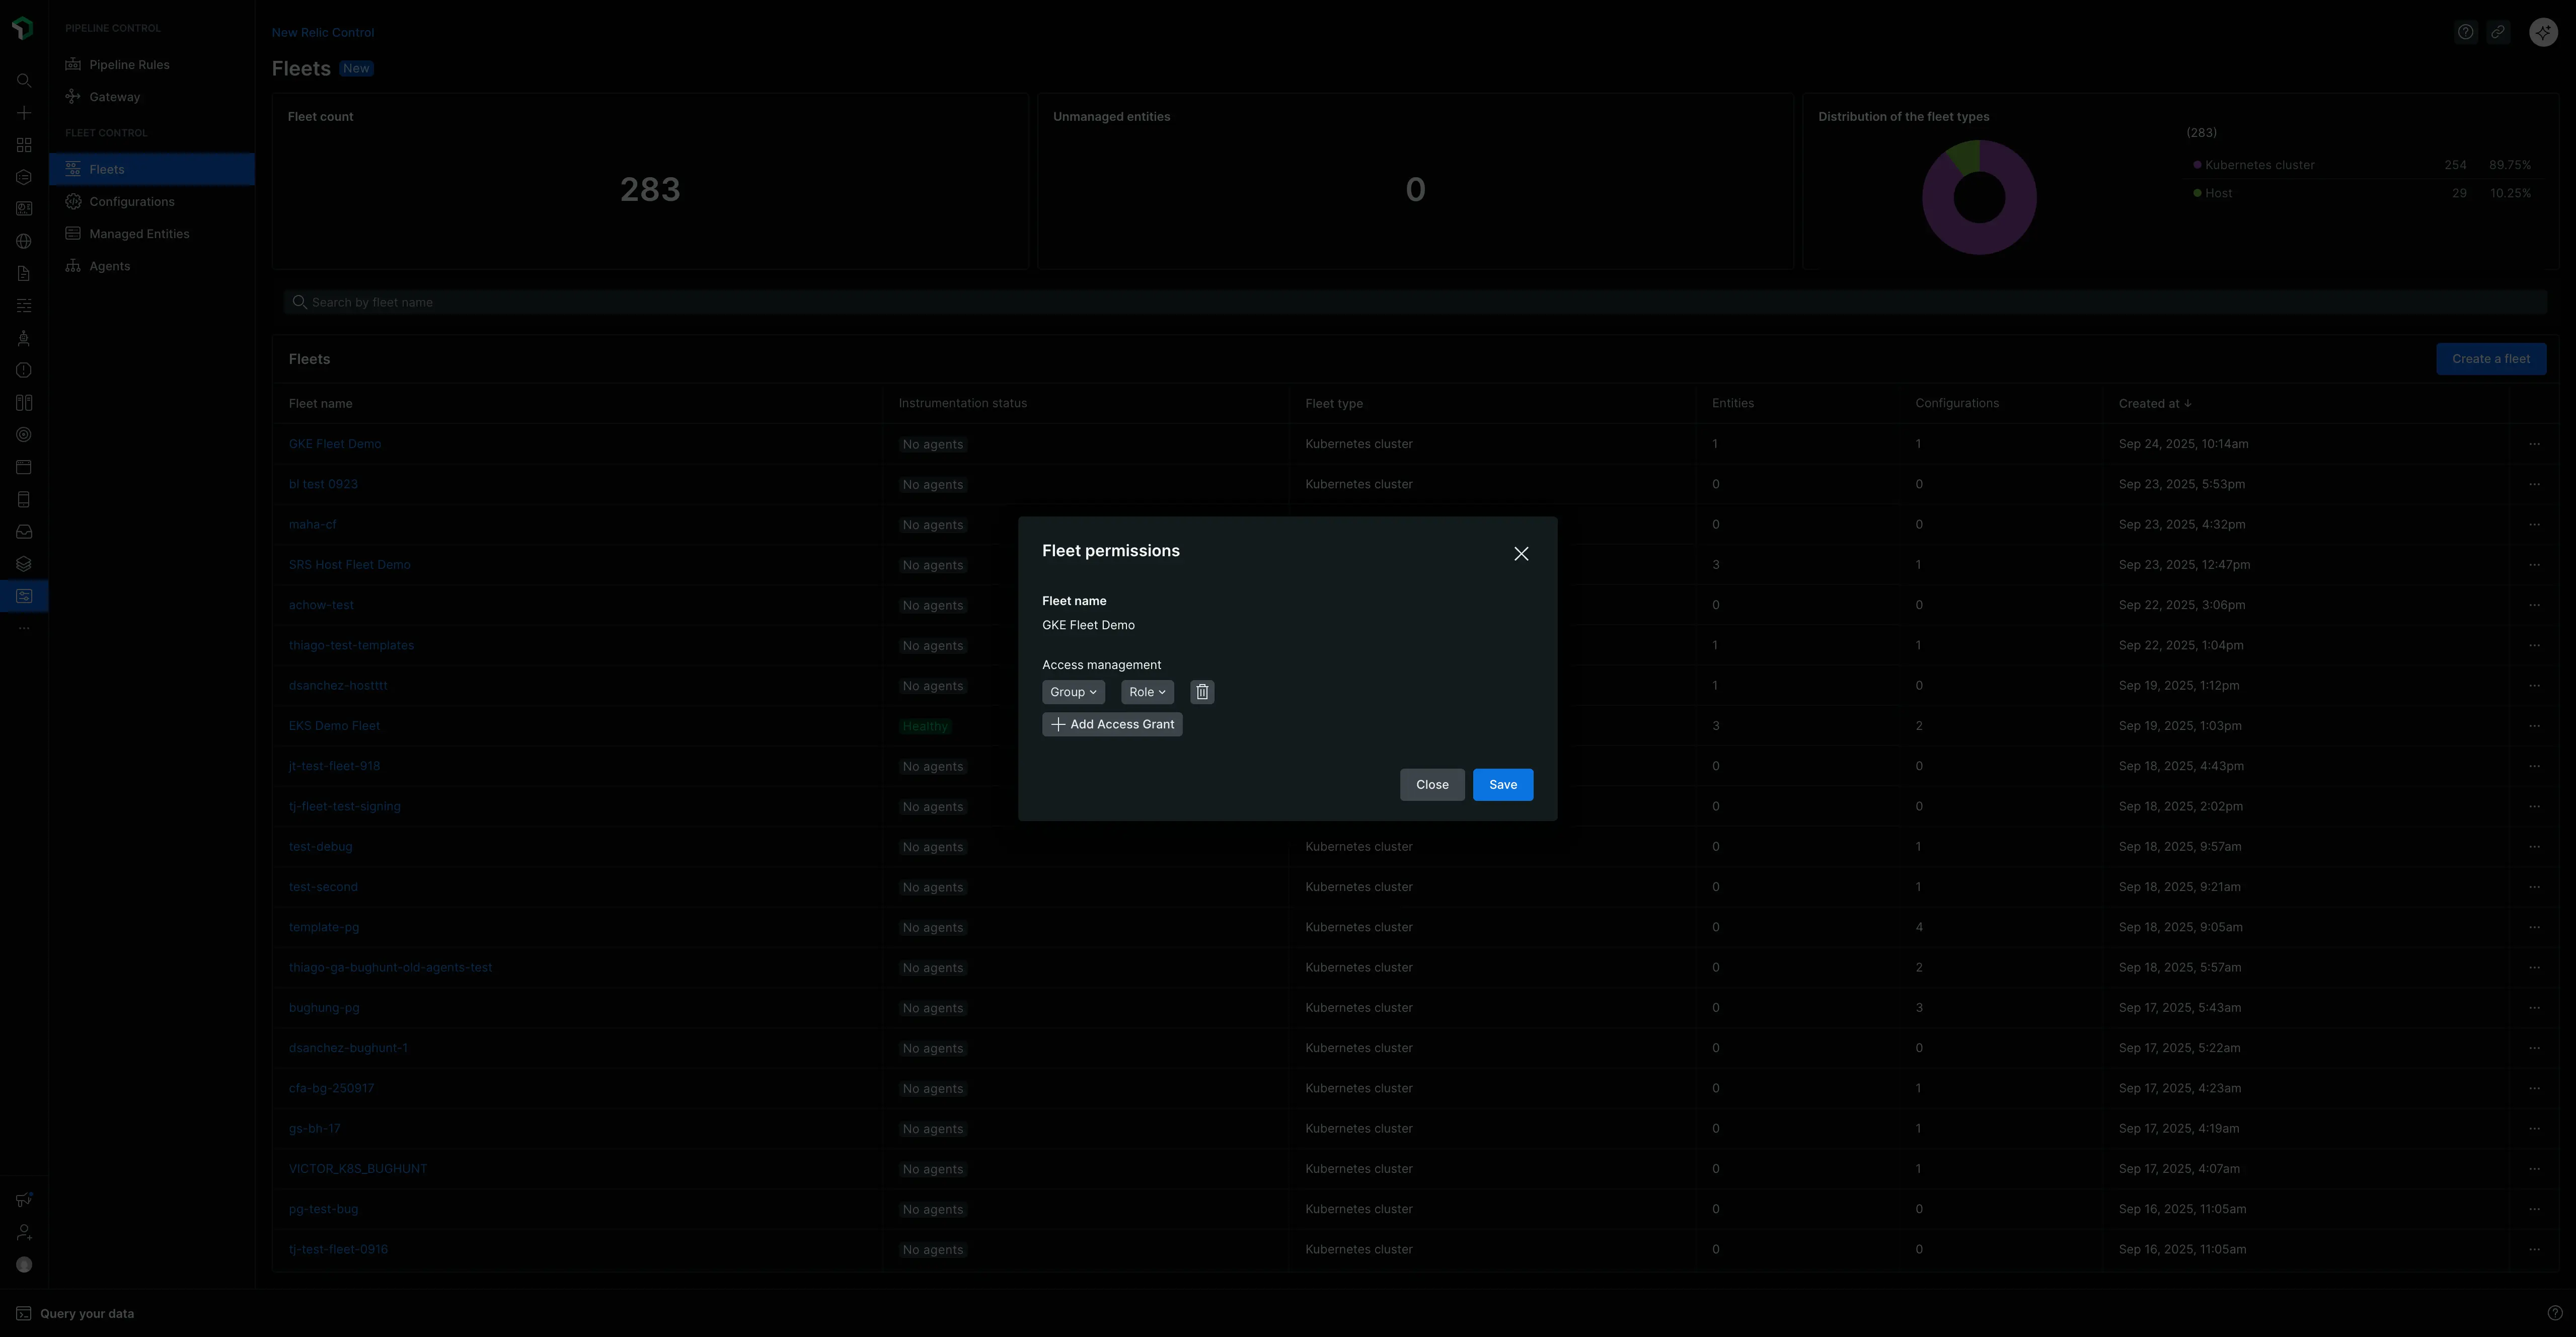The image size is (2576, 1337).
Task: Open the sparkle AI assistant circle button
Action: (2543, 31)
